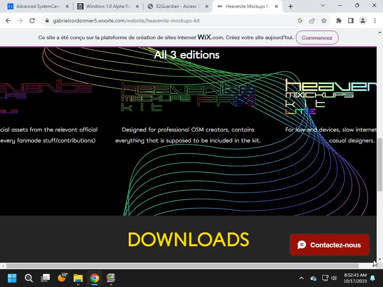Screen dimensions: 383x287
Task: Open taskbar Search
Action: tap(28, 278)
